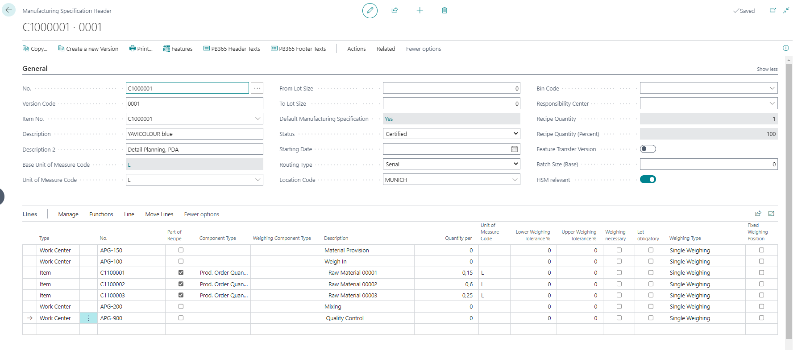Viewport: 806px width, 350px height.
Task: Click the vertical page scrollbar
Action: (789, 201)
